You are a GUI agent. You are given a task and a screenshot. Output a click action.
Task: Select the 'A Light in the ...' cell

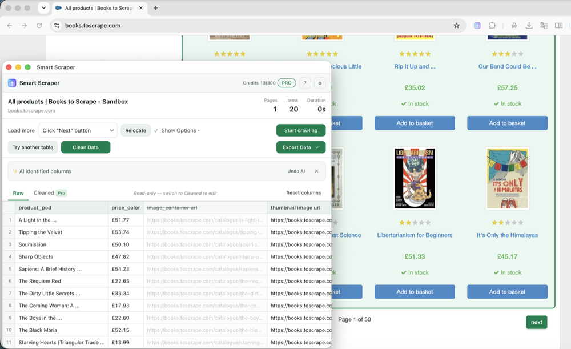point(62,220)
